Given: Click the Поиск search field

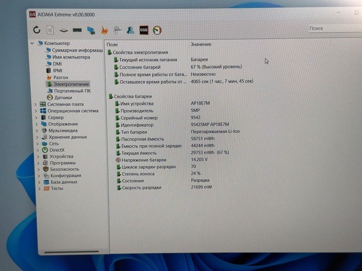Looking at the screenshot, I should [335, 29].
